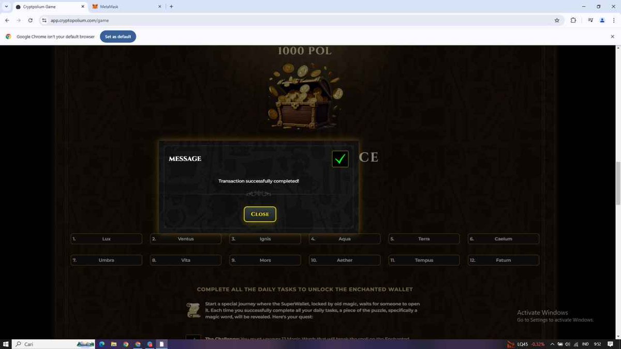Click the battery icon in system tray
Image resolution: width=621 pixels, height=349 pixels.
coord(560,344)
